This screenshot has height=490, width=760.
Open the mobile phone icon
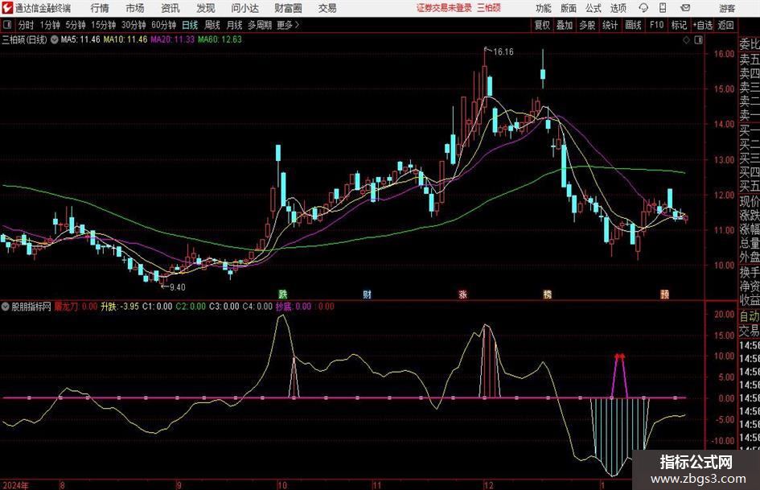[x=663, y=8]
